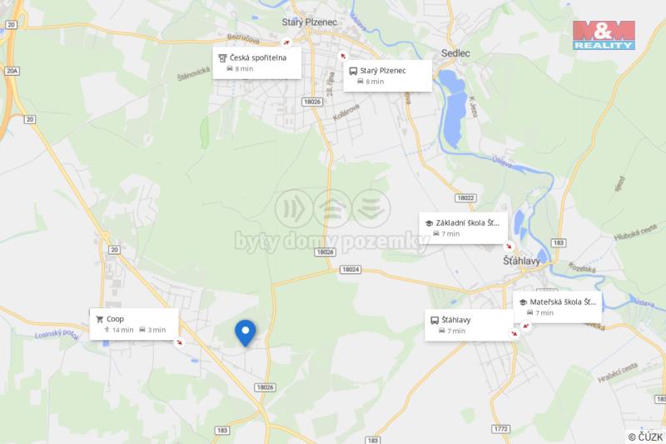
Task: Open the Starý Plzenec bus stop card
Action: coord(387,76)
